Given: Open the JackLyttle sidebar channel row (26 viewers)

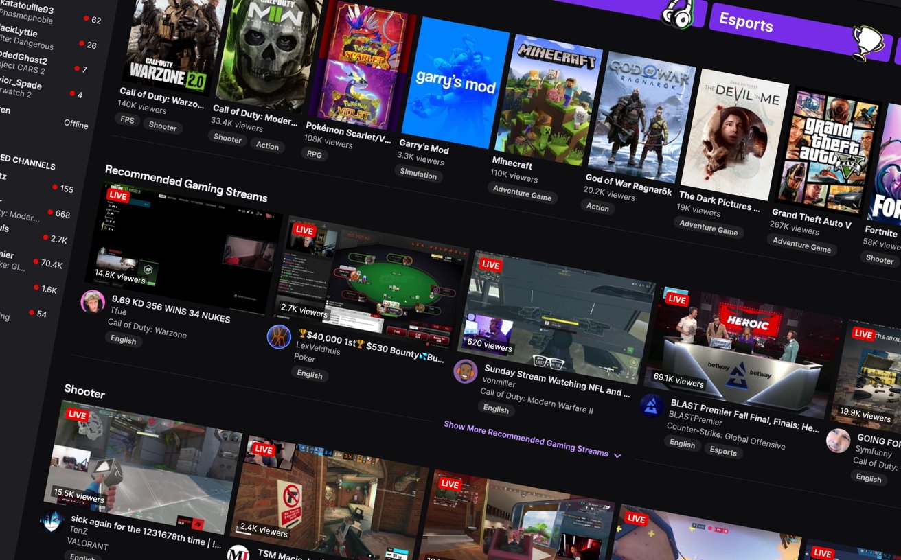Looking at the screenshot, I should pyautogui.click(x=48, y=40).
